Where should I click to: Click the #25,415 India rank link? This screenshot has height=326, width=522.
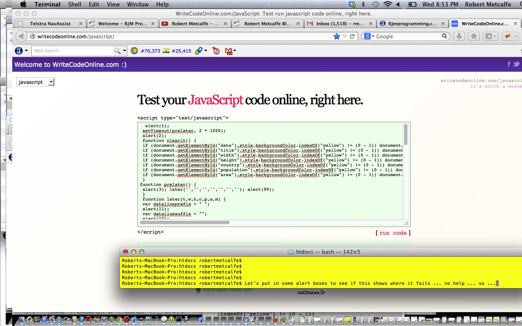coord(181,51)
